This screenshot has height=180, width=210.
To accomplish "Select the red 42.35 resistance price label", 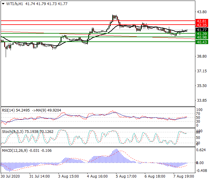I will click(x=202, y=25).
